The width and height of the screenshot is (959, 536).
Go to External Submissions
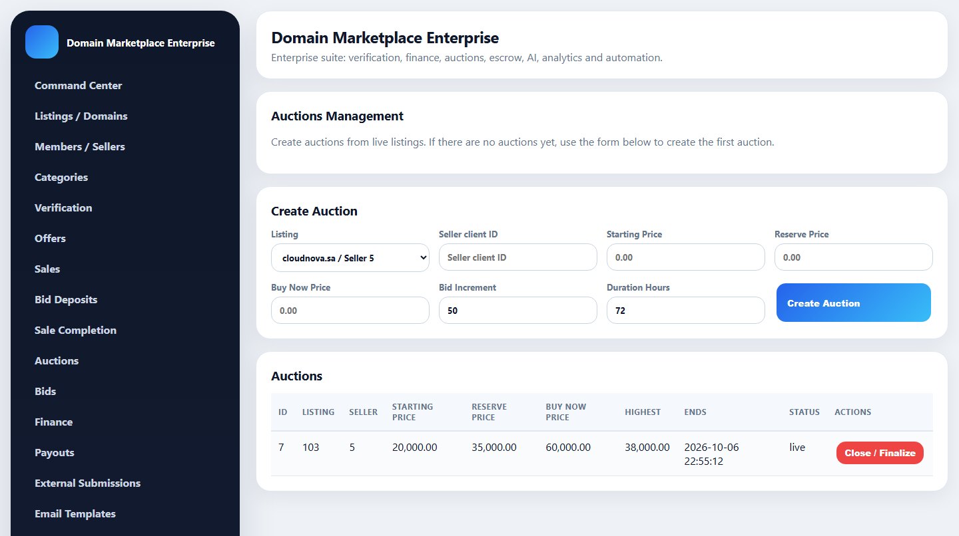[x=87, y=483]
